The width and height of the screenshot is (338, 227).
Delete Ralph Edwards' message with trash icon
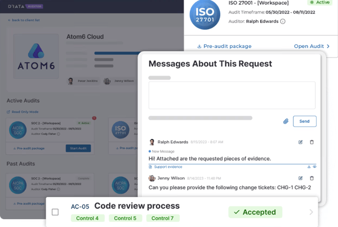312,143
